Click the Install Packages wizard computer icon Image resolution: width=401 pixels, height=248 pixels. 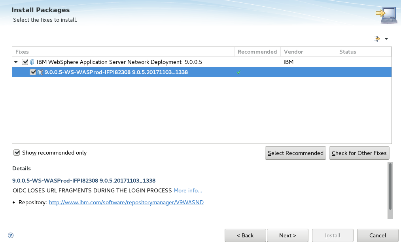386,15
